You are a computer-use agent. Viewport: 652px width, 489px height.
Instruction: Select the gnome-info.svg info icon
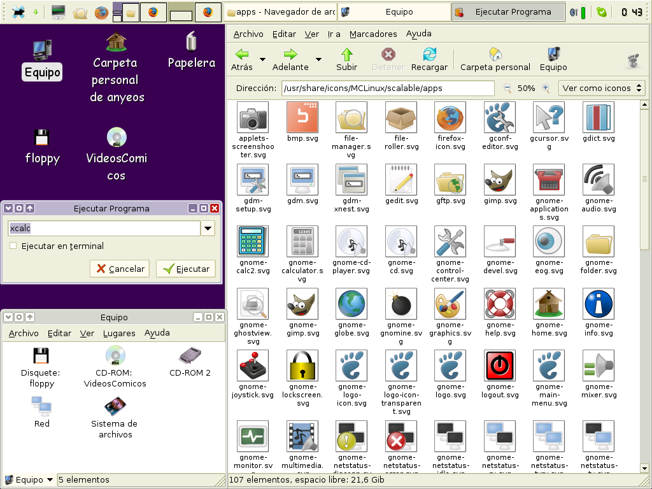tap(599, 304)
